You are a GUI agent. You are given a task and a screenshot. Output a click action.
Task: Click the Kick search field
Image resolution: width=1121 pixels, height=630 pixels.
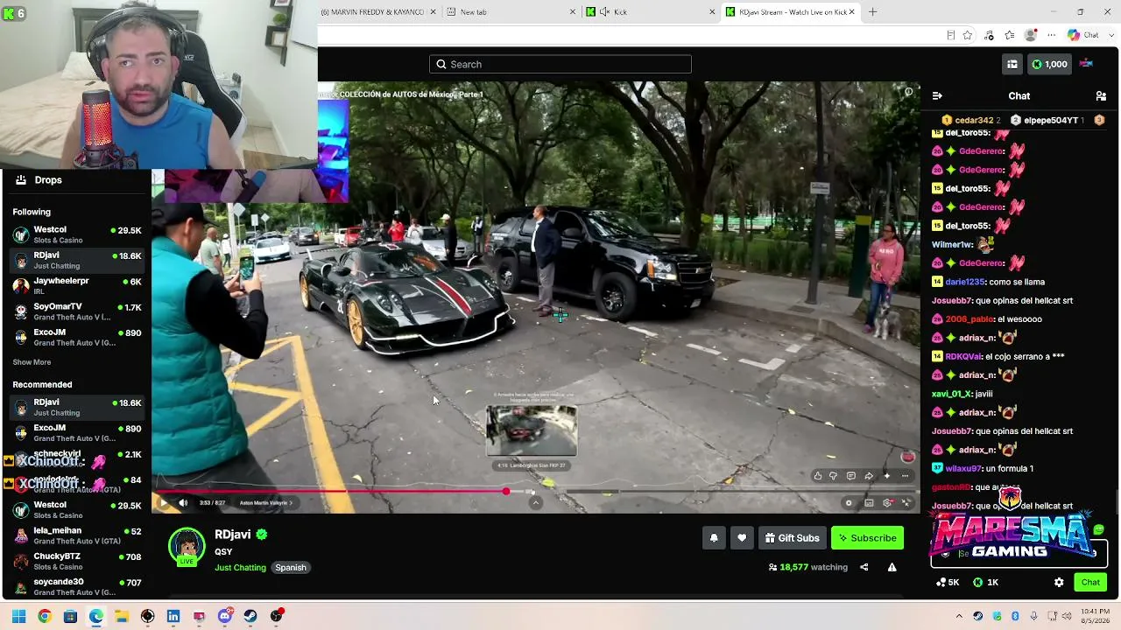(560, 64)
